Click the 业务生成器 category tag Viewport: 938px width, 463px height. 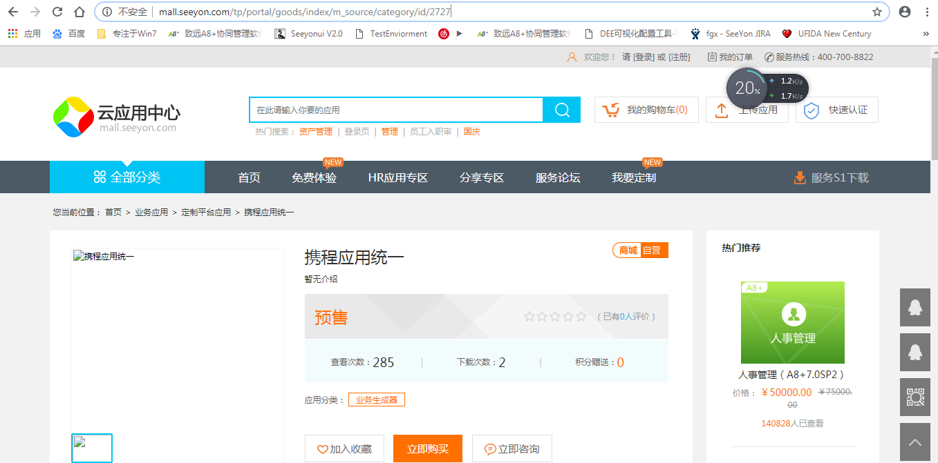(x=377, y=400)
